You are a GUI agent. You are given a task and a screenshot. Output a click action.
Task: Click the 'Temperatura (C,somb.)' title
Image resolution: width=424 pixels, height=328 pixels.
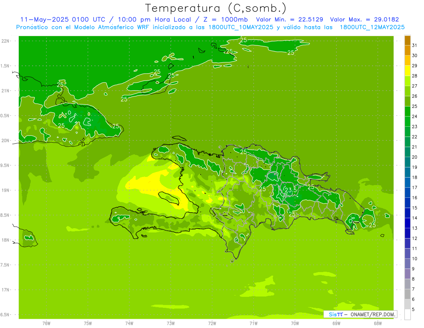(216, 8)
